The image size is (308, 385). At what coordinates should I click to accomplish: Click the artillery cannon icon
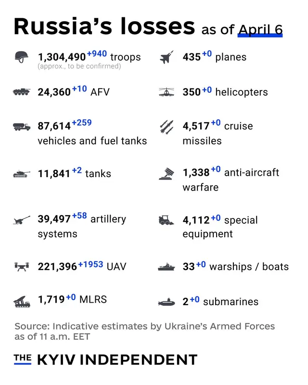coord(22,220)
